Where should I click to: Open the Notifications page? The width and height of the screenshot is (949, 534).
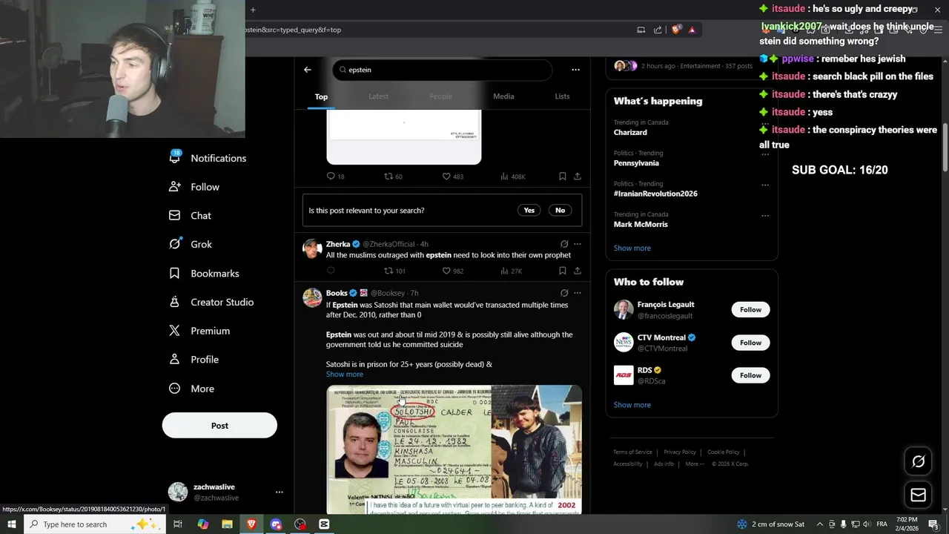coord(208,158)
